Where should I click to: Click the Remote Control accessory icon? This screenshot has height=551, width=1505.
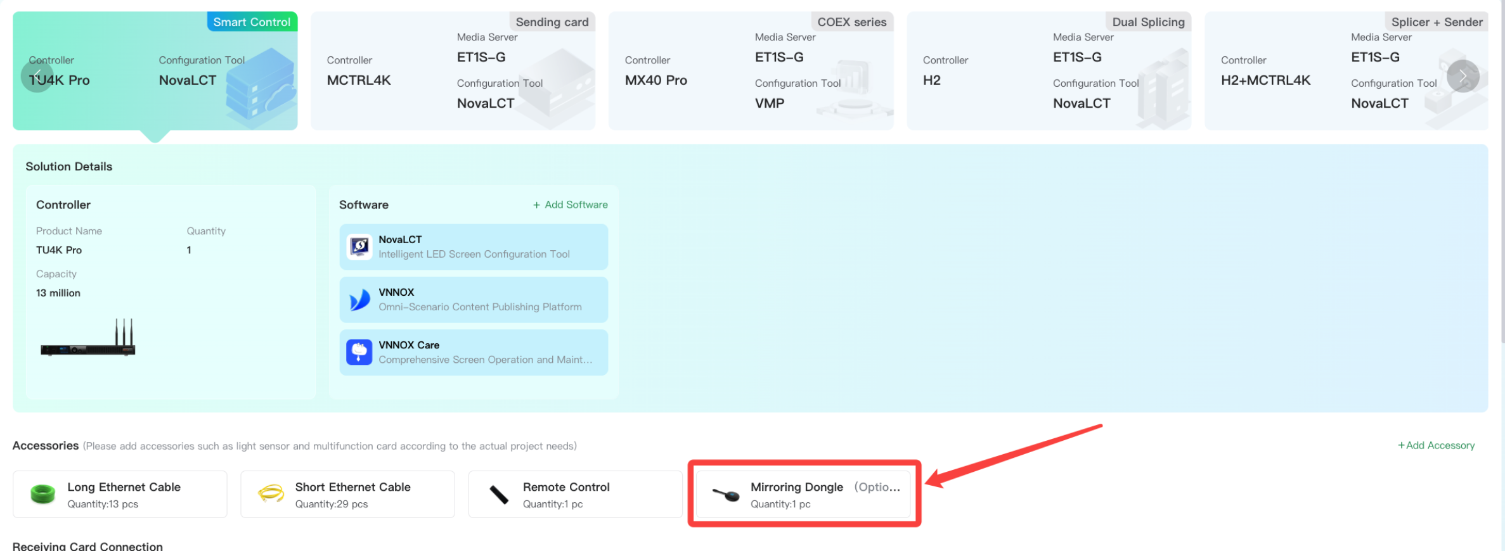(499, 494)
